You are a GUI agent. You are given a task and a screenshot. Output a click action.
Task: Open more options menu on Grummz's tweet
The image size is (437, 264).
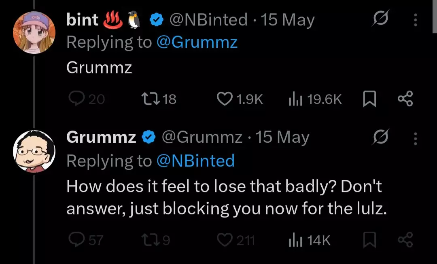click(415, 138)
